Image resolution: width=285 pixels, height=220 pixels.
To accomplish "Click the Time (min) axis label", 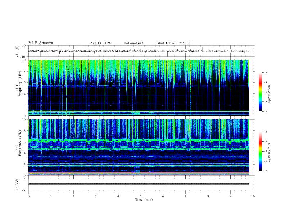I will [x=144, y=200].
